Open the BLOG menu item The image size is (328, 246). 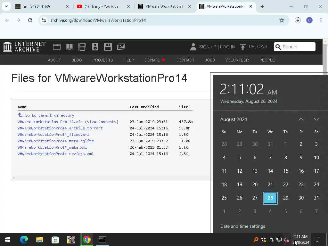(77, 60)
